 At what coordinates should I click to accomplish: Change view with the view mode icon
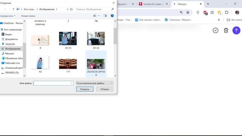(95, 16)
